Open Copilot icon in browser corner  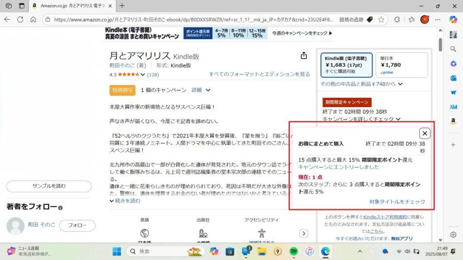tap(453, 19)
